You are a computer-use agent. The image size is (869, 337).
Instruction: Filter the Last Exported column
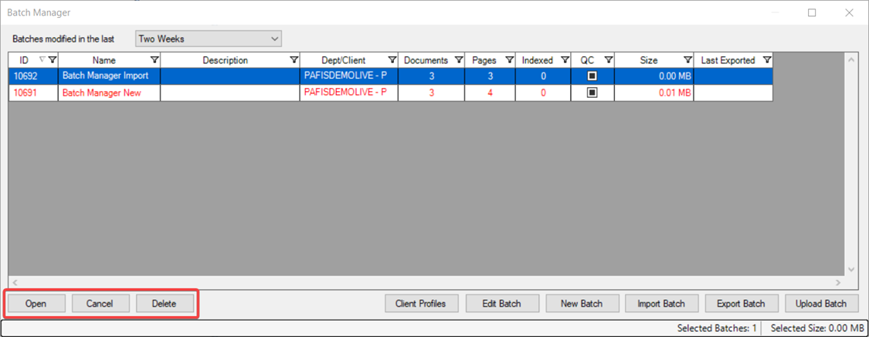[x=766, y=60]
